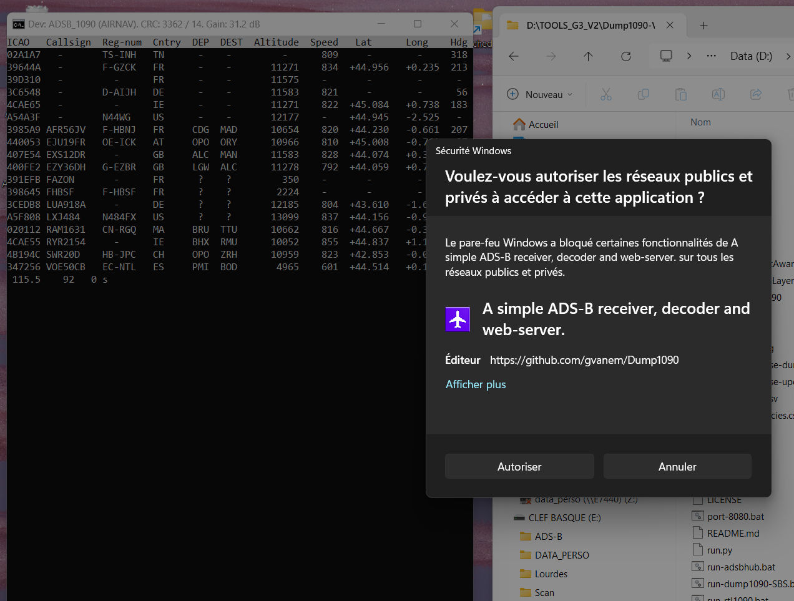This screenshot has width=794, height=601.
Task: Expand the chevron after the monitor icon
Action: 689,56
